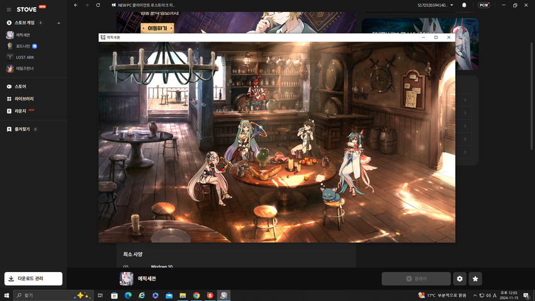Add to favorites with the star button
This screenshot has width=535, height=301.
tap(475, 279)
